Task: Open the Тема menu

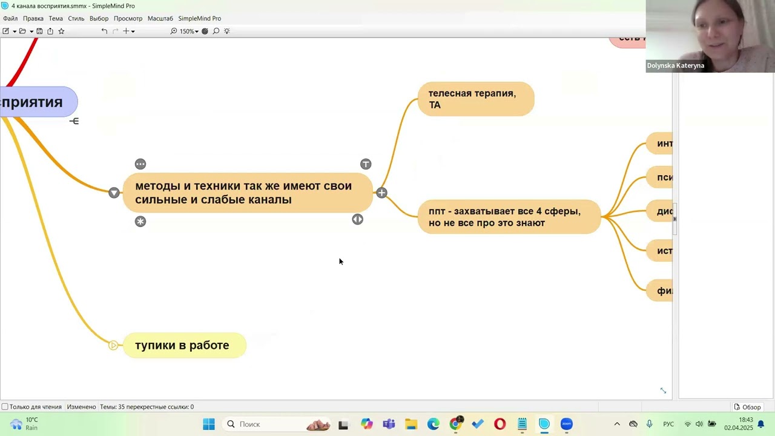Action: coord(56,18)
